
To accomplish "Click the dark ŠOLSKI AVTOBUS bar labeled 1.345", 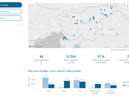I will tap(113, 87).
